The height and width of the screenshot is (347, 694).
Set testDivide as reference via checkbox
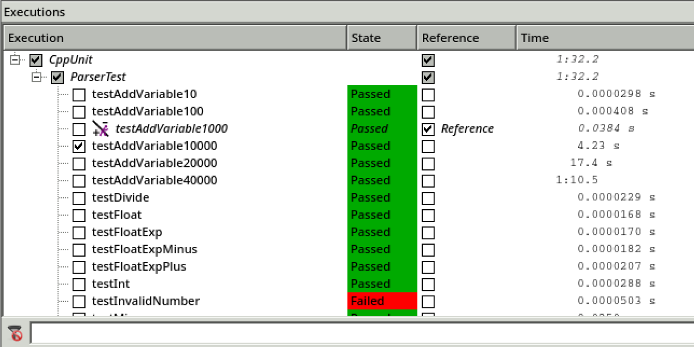point(428,198)
